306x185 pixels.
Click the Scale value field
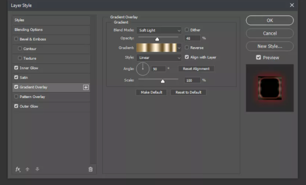(192, 80)
